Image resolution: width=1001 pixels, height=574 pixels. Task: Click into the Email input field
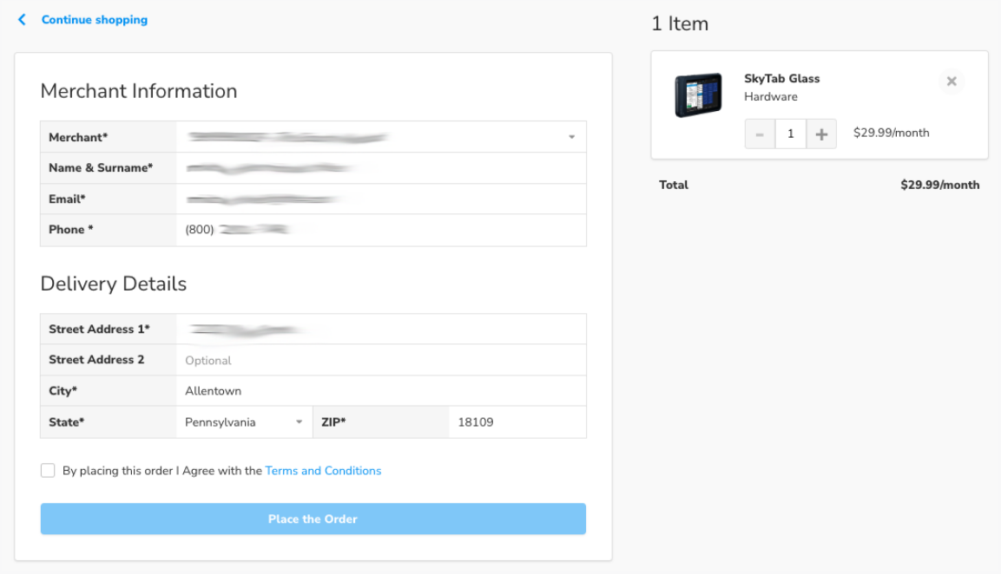coord(380,199)
